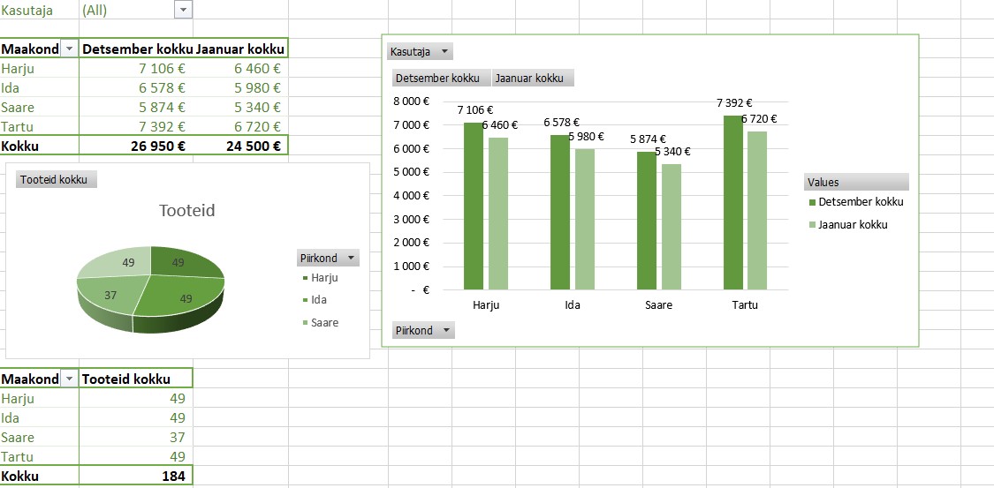994x488 pixels.
Task: Select the Saare light green January bar
Action: click(x=672, y=227)
